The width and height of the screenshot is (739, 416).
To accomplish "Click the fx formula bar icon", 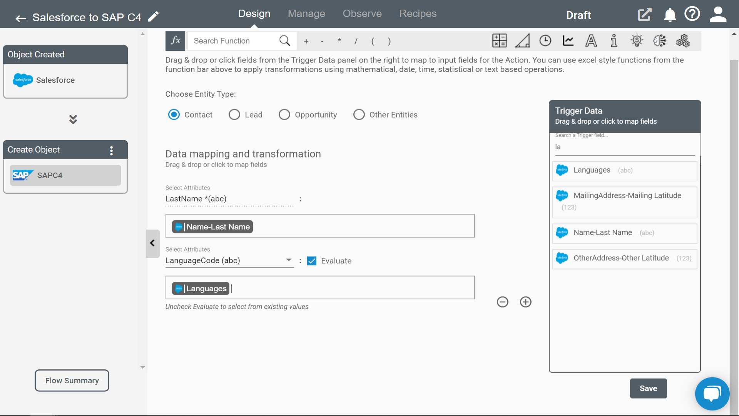I will 176,40.
